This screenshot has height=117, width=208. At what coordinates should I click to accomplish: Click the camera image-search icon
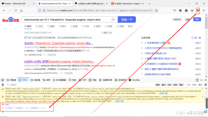click(113, 20)
